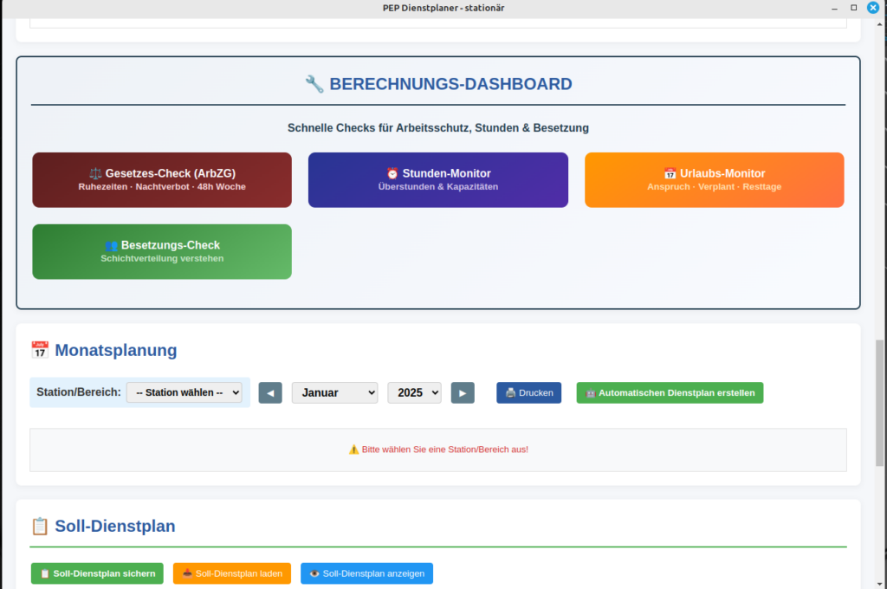Click the people icon on Besetzungs-Check
This screenshot has width=887, height=589.
tap(111, 245)
